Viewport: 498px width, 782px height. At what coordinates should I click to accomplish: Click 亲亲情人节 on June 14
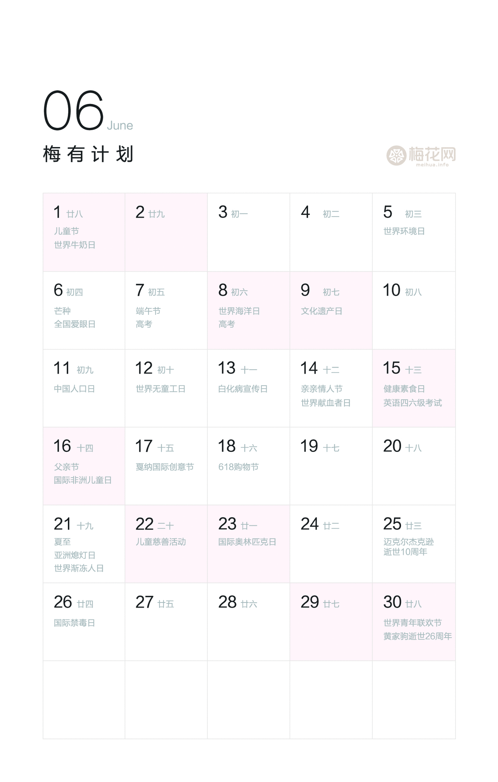[x=322, y=389]
